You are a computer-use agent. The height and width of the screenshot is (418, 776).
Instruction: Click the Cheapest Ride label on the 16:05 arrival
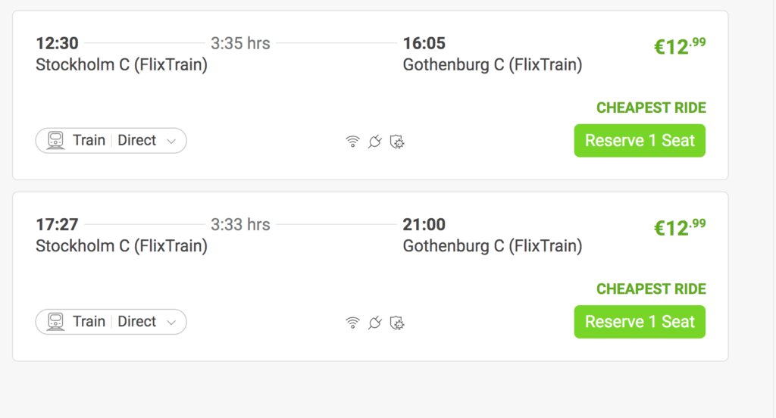[651, 108]
